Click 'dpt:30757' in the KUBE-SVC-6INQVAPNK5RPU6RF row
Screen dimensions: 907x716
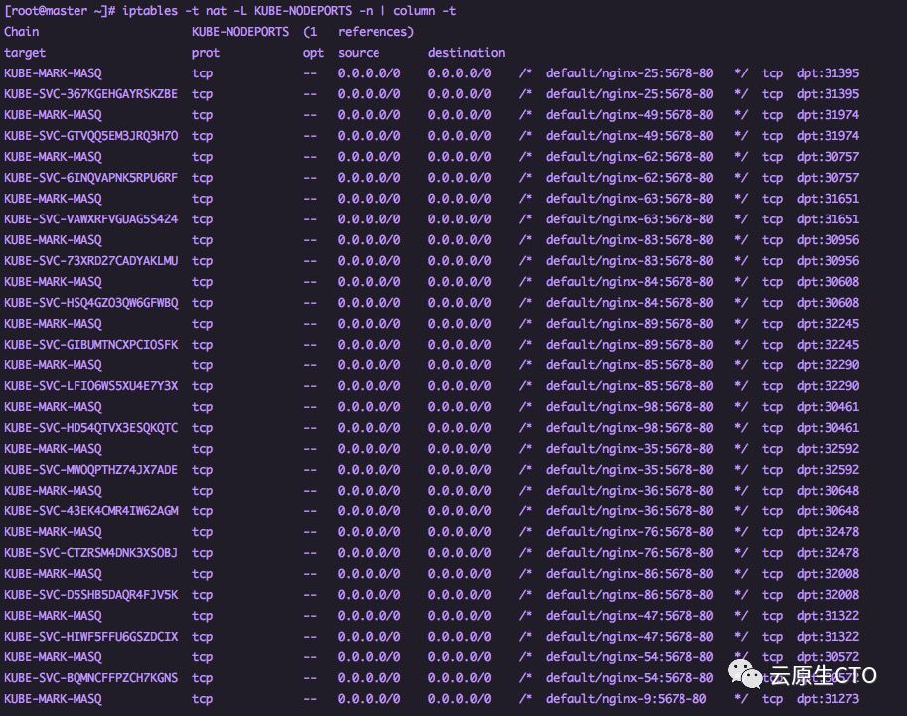pyautogui.click(x=828, y=178)
